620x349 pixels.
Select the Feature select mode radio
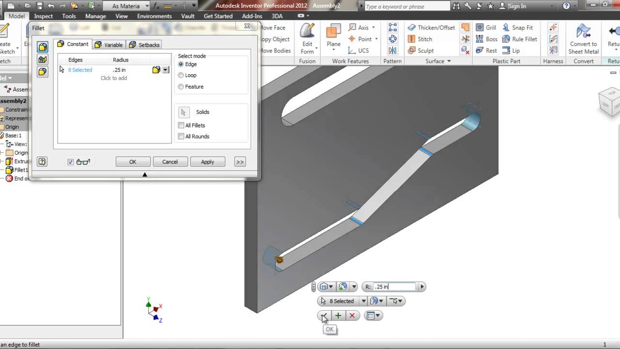[x=181, y=87]
